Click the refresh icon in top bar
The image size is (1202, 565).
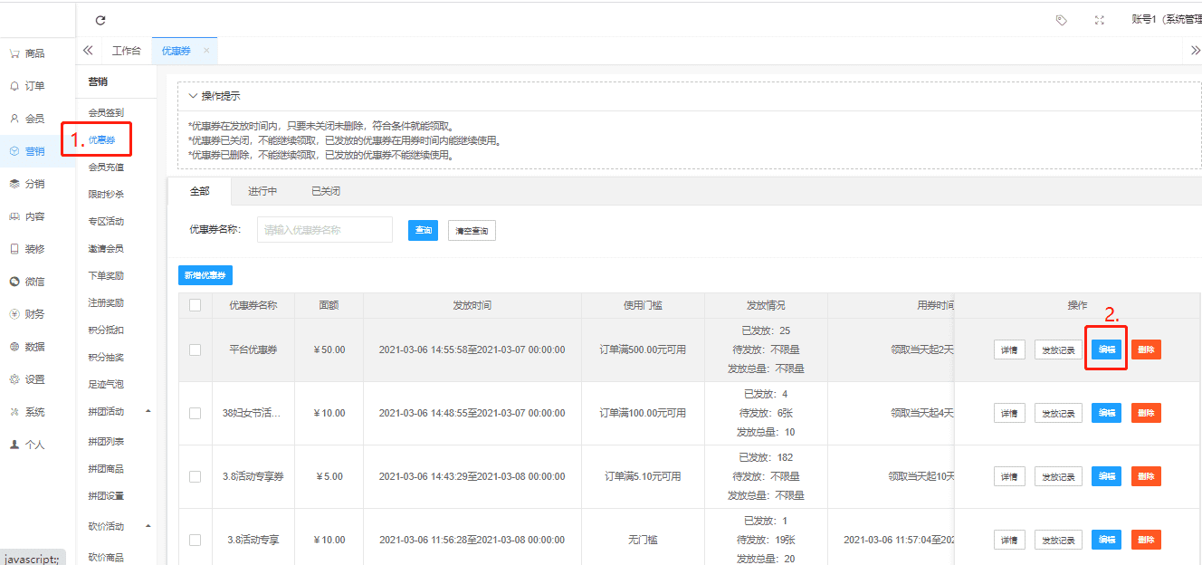(100, 20)
